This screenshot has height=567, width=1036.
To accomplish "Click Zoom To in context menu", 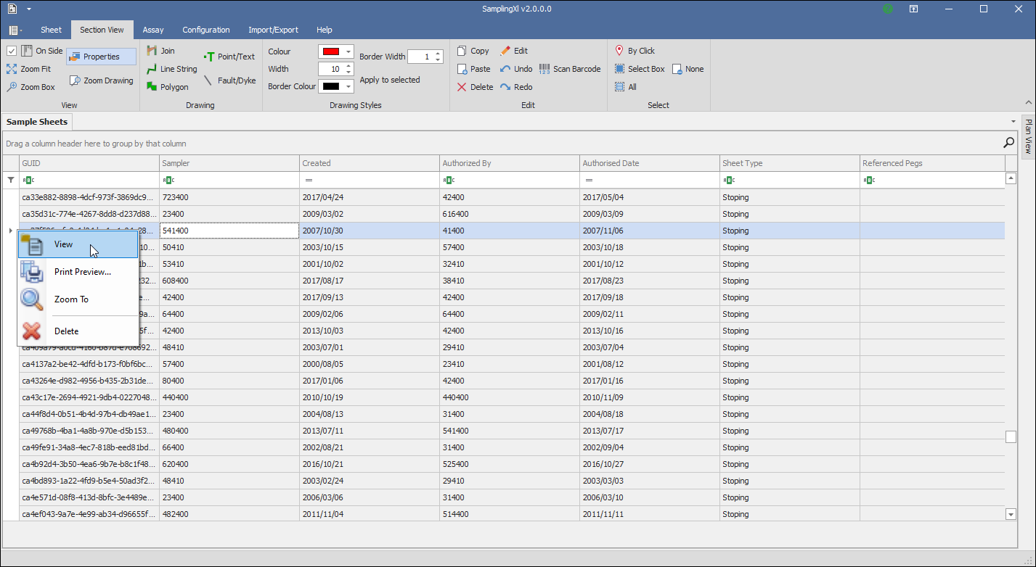I will [x=71, y=299].
